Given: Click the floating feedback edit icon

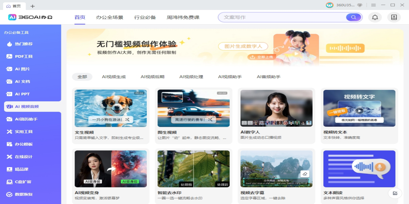Looking at the screenshot, I should tap(395, 193).
